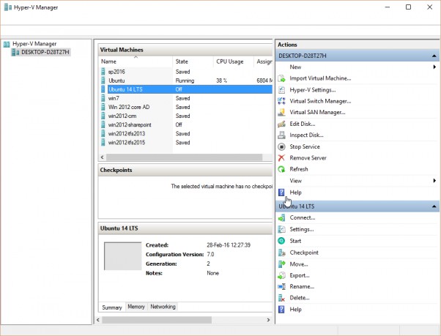Sort by the Name column header
Image resolution: width=441 pixels, height=336 pixels.
(x=136, y=61)
